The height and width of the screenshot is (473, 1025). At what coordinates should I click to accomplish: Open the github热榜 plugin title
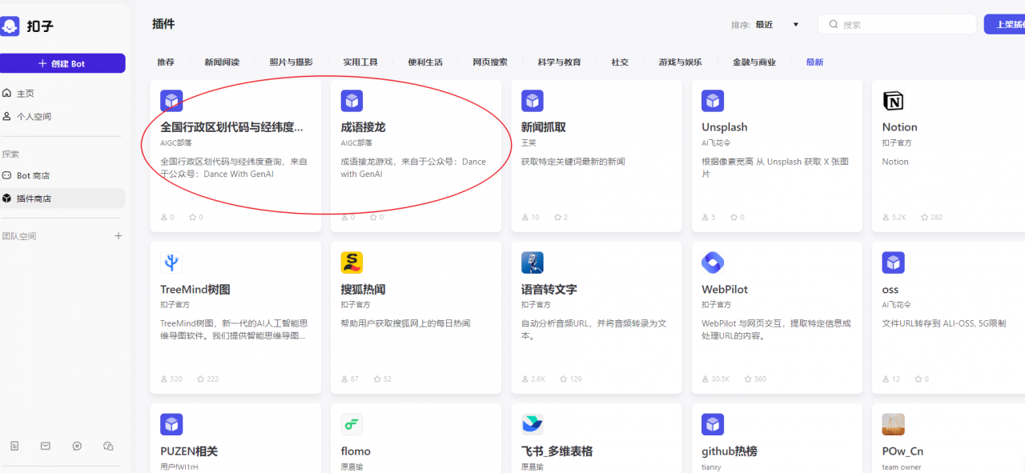coord(730,451)
